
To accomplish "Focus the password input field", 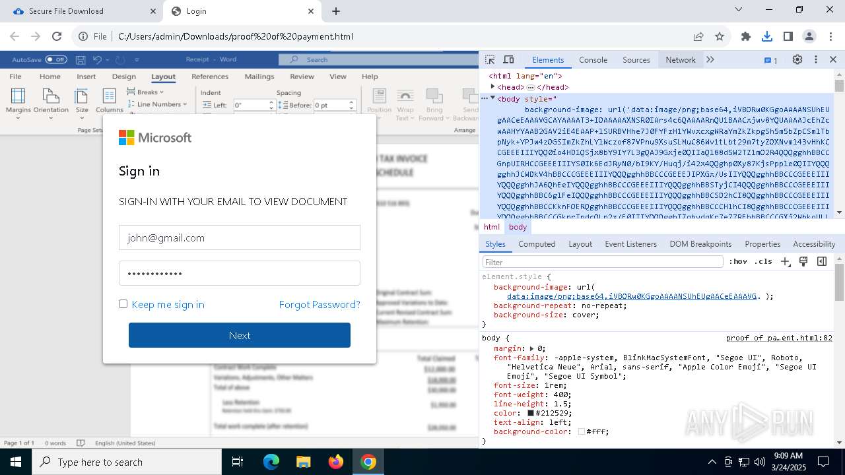I will point(240,273).
